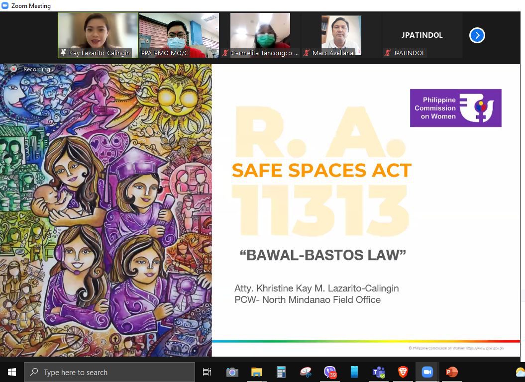Click the JPATINDOL name label

[x=409, y=53]
